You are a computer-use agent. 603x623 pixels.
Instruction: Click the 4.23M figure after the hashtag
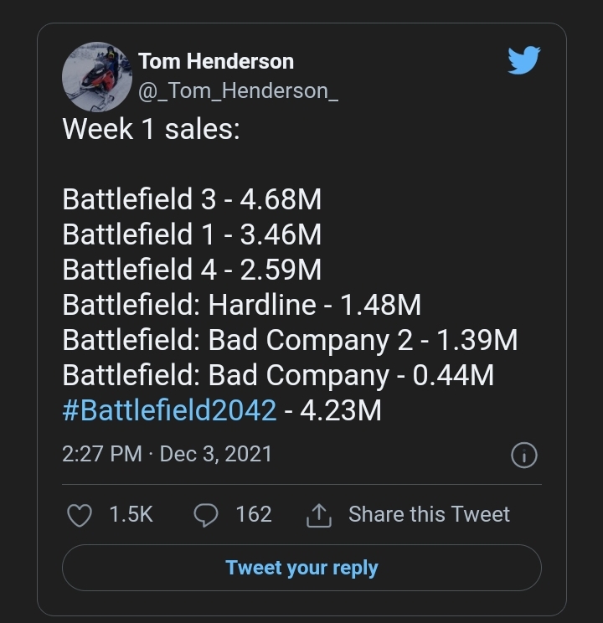pos(341,410)
